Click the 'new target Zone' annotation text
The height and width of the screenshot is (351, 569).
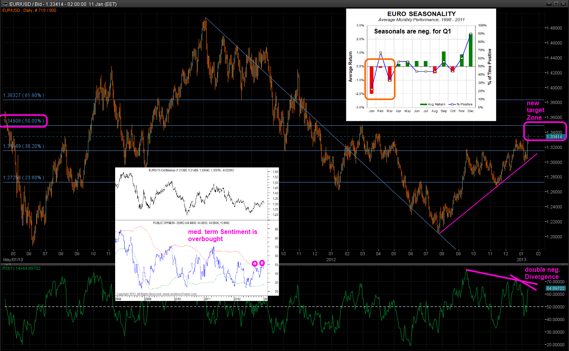535,110
